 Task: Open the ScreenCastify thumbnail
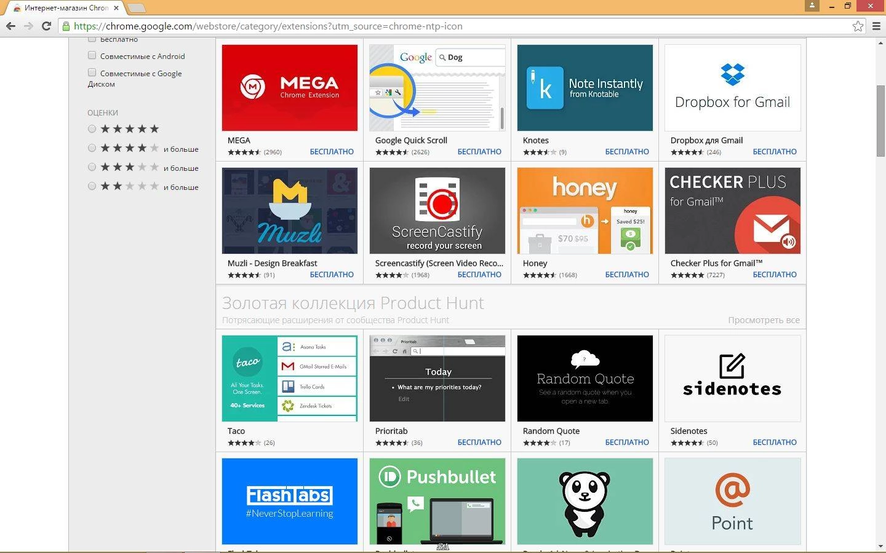(437, 210)
